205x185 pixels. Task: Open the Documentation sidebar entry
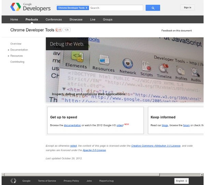(19, 50)
